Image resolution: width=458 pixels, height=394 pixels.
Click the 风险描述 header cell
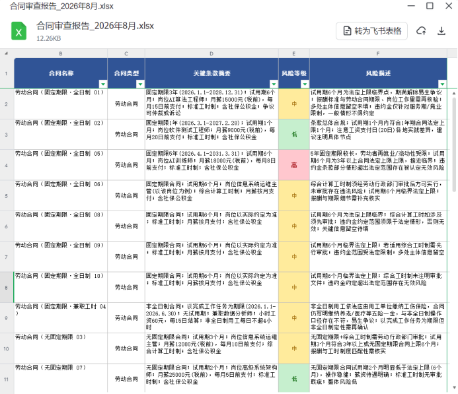[378, 73]
